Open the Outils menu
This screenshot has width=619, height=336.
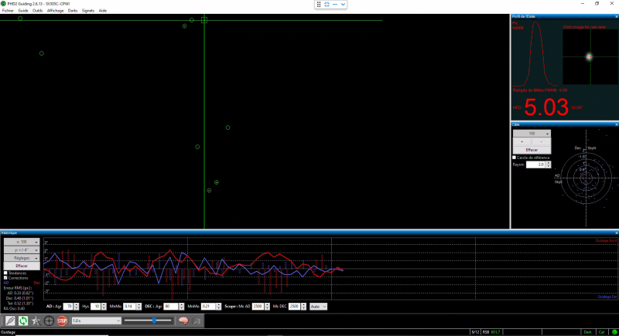(37, 11)
